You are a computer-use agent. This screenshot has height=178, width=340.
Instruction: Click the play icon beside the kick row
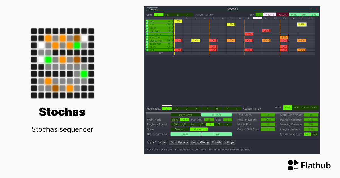click(147, 50)
